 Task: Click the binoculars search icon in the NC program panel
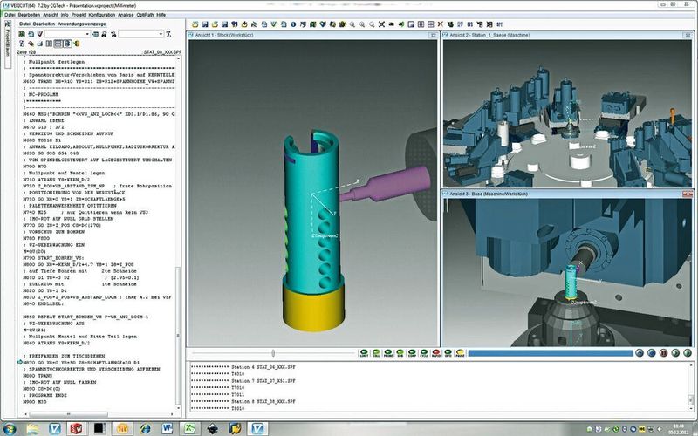point(104,34)
